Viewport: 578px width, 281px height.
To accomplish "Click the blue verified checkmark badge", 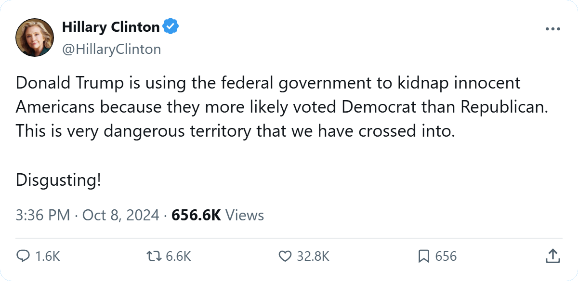I will pos(171,27).
